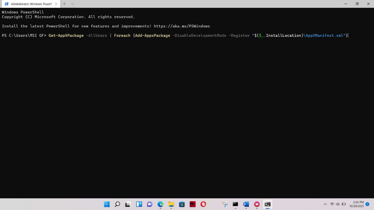
Task: Open Task View
Action: tap(127, 204)
